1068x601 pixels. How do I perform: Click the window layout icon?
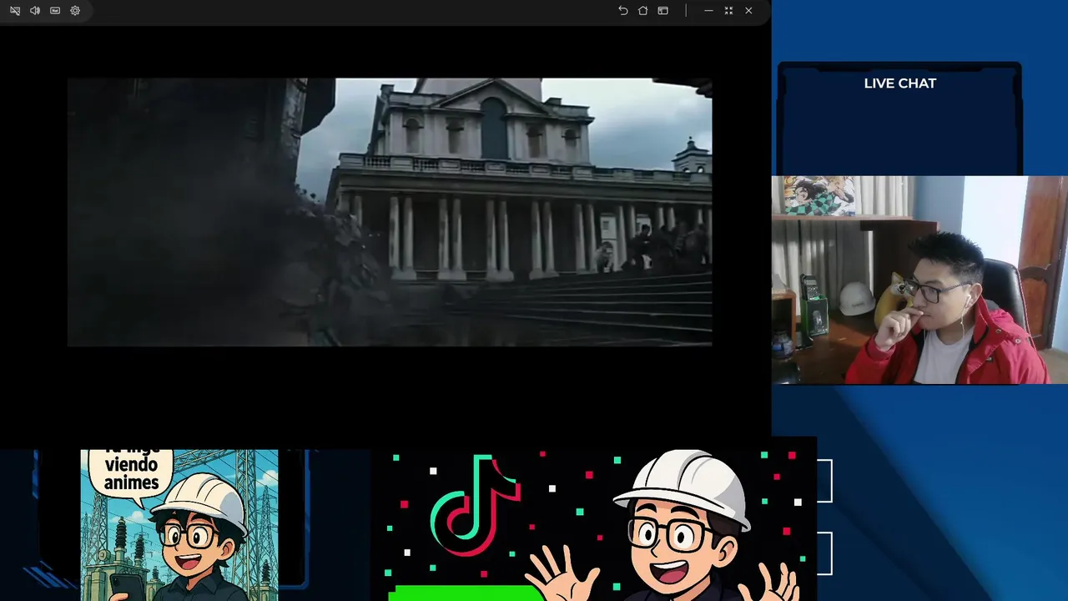pos(662,11)
